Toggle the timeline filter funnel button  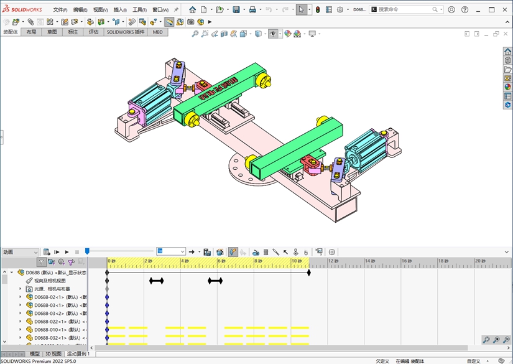pos(41,262)
